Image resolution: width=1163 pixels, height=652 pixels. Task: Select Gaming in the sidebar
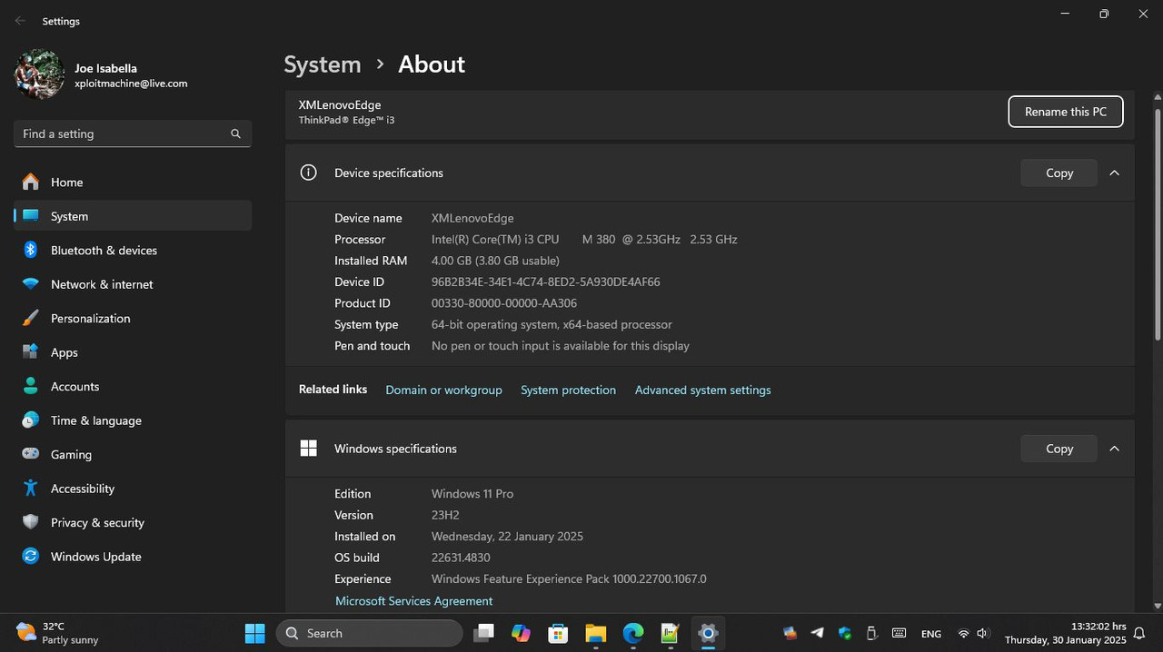tap(71, 455)
